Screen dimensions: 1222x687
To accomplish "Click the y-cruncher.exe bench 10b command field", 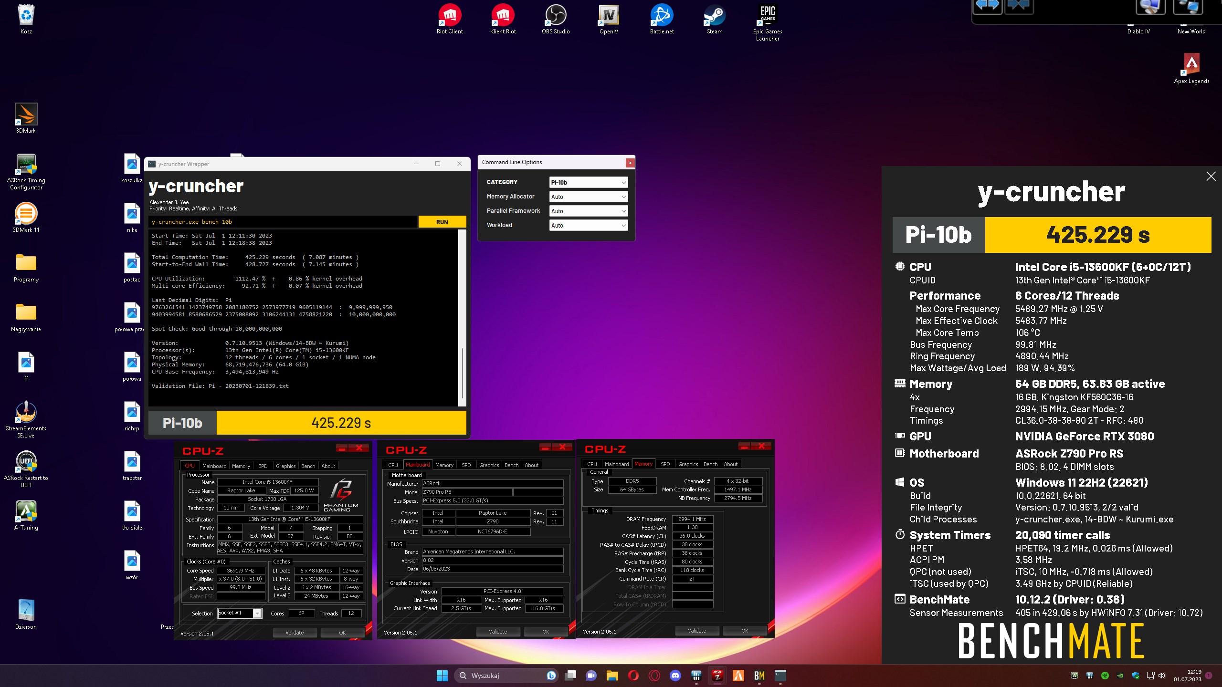I will tap(283, 222).
